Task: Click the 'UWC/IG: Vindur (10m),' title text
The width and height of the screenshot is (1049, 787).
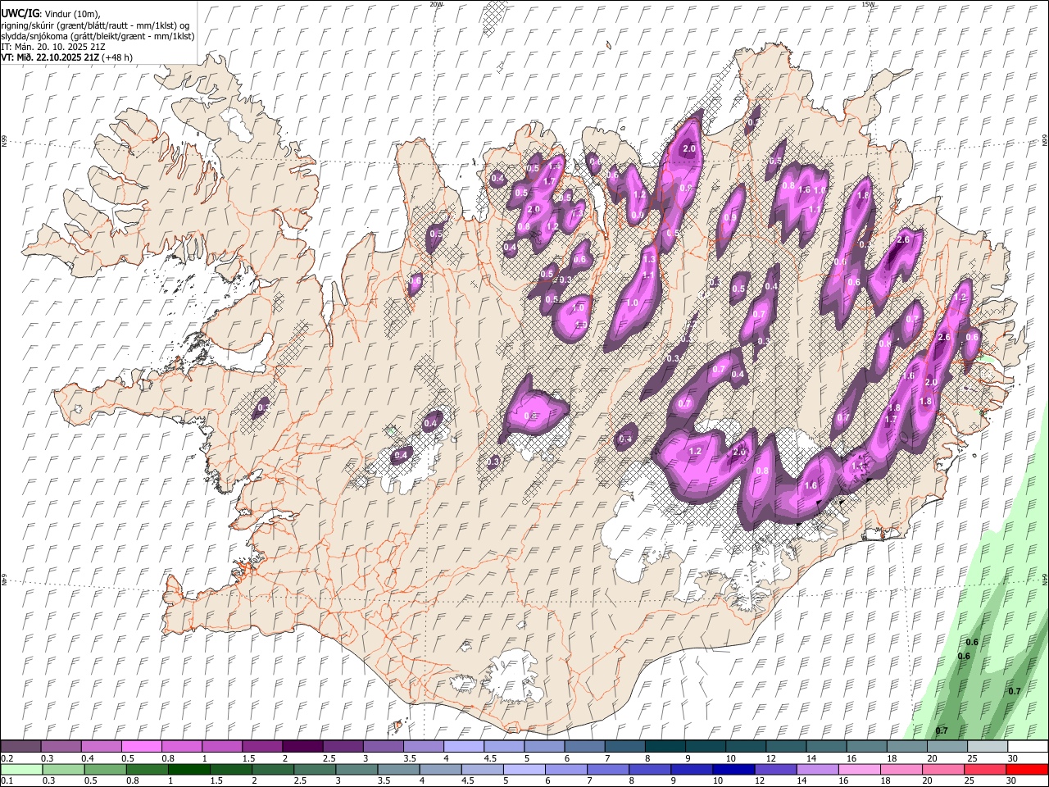Action: tap(50, 14)
